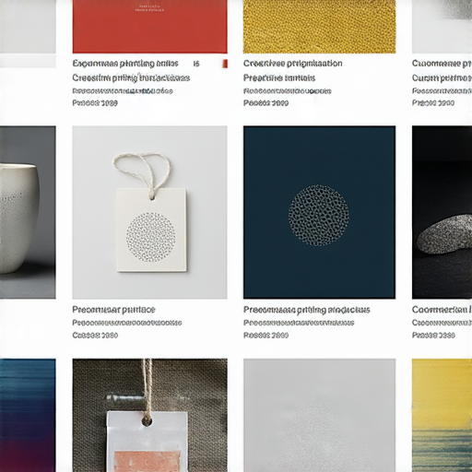The width and height of the screenshot is (472, 472).
Task: Open the tag hanging on burlap fabric image
Action: coord(150,415)
